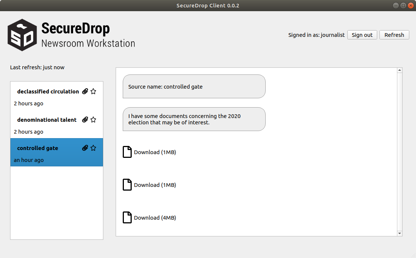Viewport: 416px width, 258px height.
Task: Refresh the source list
Action: pyautogui.click(x=394, y=35)
